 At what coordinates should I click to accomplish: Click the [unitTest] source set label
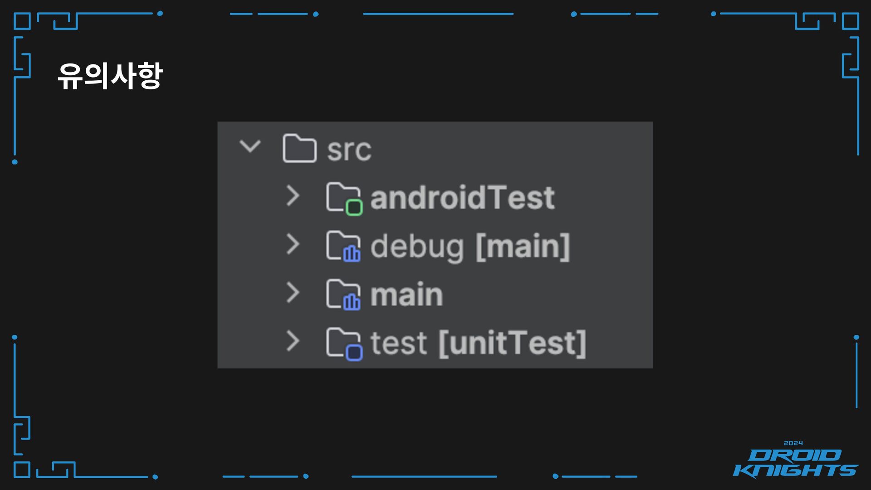click(x=513, y=343)
